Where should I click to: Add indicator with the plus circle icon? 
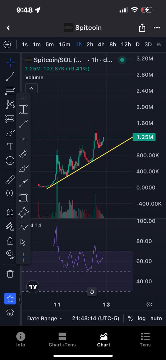[7, 44]
